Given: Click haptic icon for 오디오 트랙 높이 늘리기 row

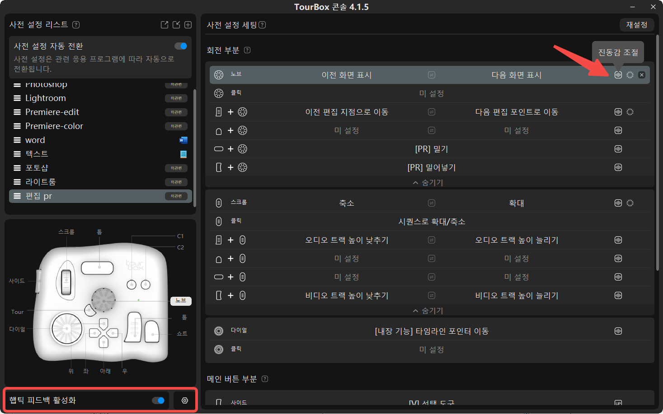Looking at the screenshot, I should [618, 240].
